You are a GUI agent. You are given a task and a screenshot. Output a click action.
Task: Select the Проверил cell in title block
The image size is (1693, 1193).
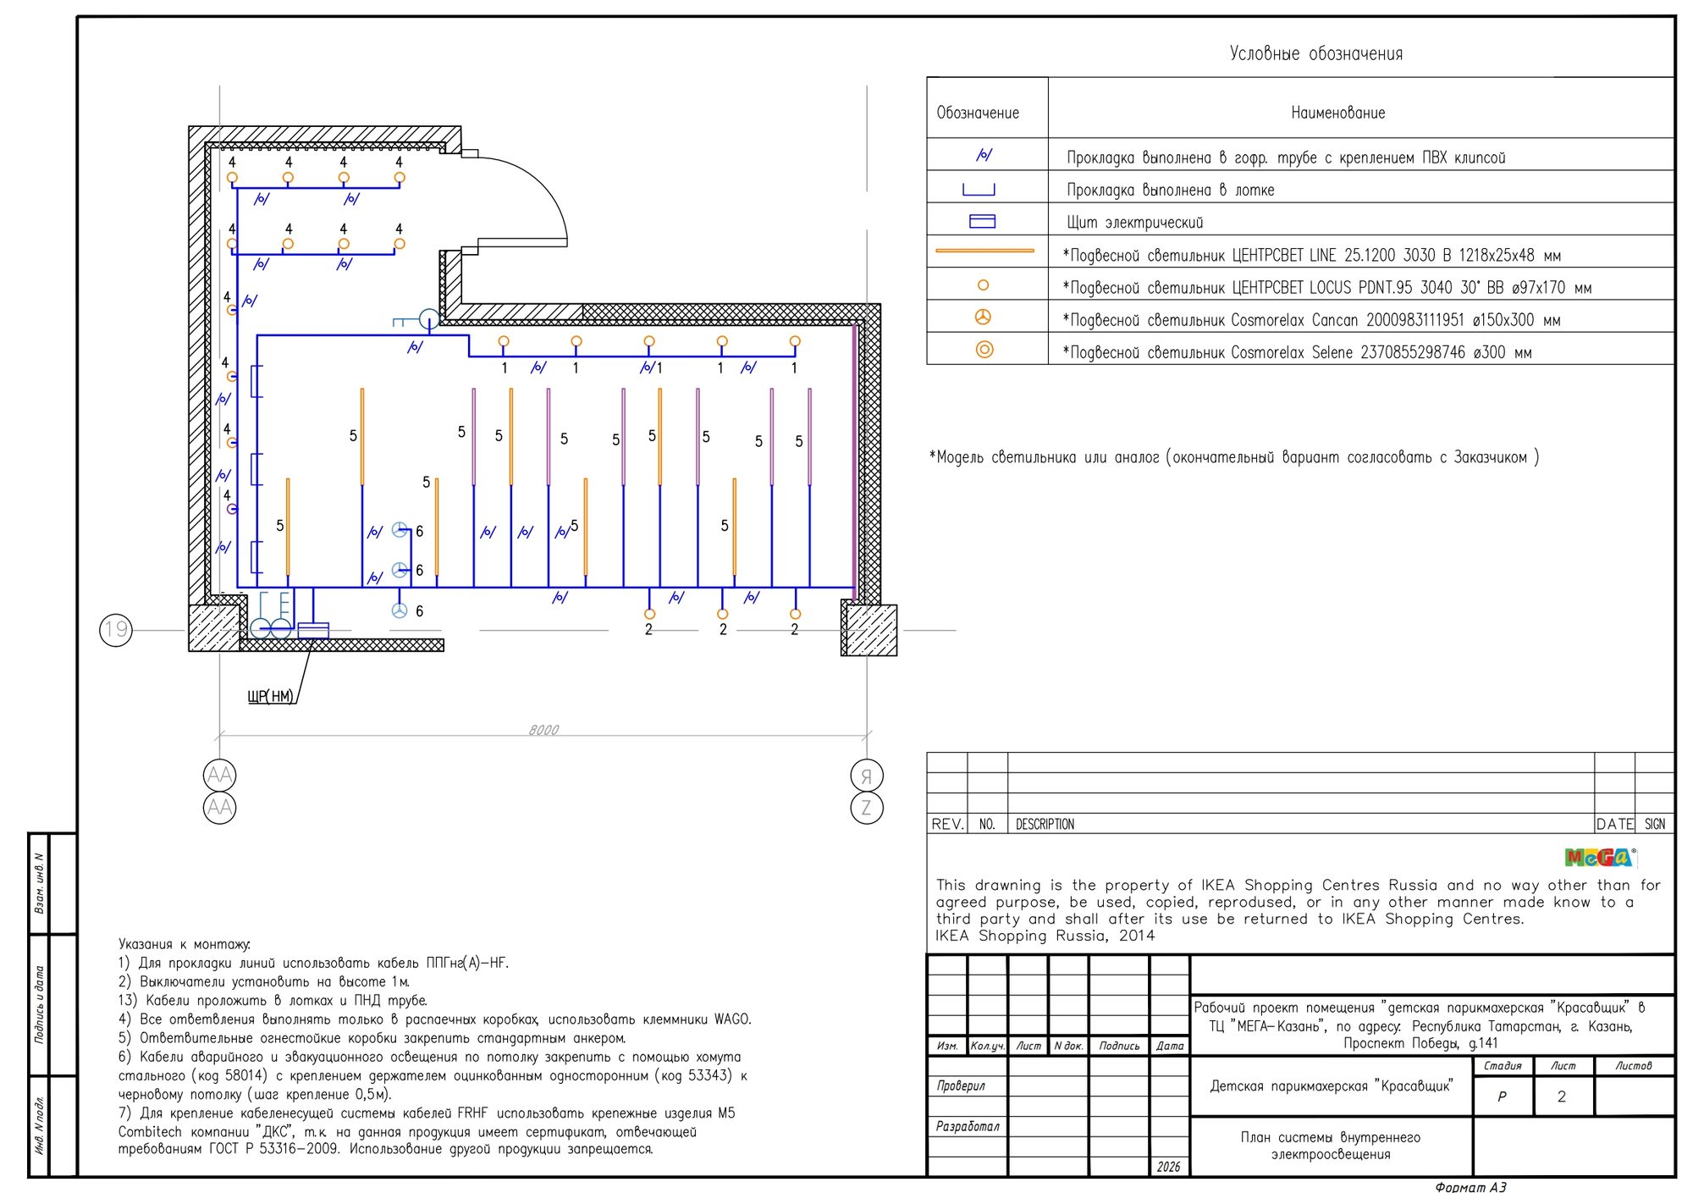[968, 1085]
